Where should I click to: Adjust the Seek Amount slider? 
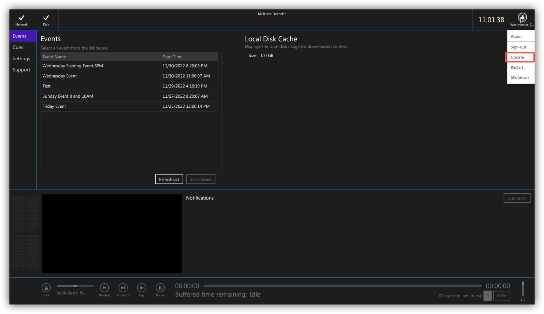coord(75,286)
